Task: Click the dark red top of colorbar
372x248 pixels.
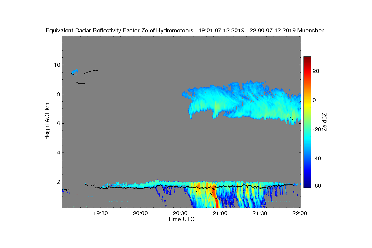Action: [x=307, y=59]
